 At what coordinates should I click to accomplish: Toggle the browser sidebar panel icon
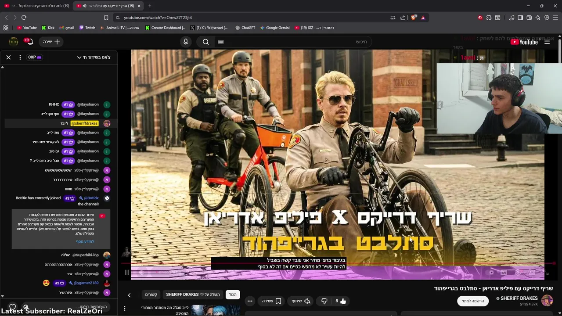[520, 18]
